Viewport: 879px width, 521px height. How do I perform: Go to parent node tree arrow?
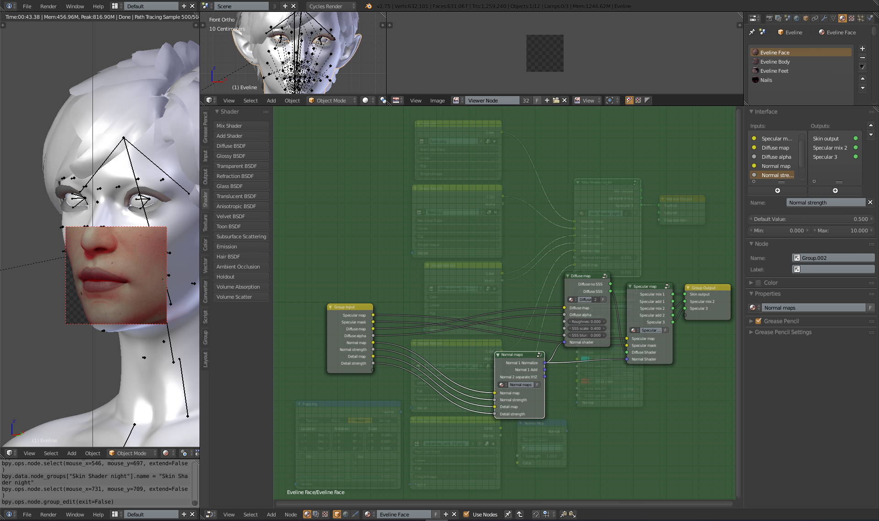coord(520,514)
